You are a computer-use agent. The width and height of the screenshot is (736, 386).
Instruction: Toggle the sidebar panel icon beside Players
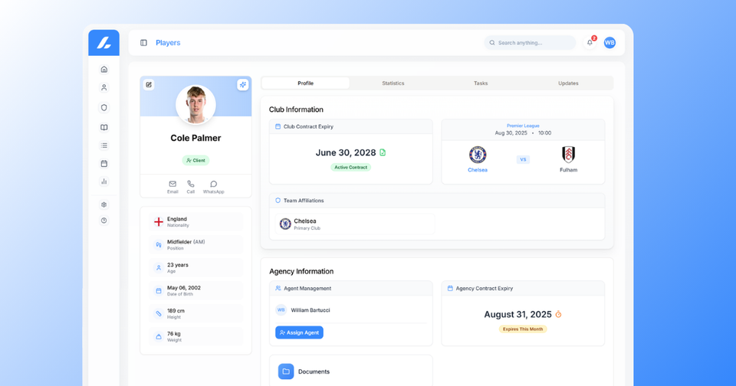[143, 43]
